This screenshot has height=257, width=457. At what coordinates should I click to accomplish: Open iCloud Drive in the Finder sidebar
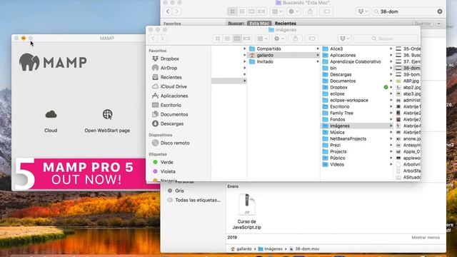pos(174,86)
